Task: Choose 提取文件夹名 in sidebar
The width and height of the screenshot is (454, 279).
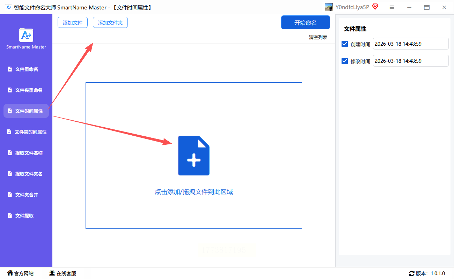Action: pos(26,174)
